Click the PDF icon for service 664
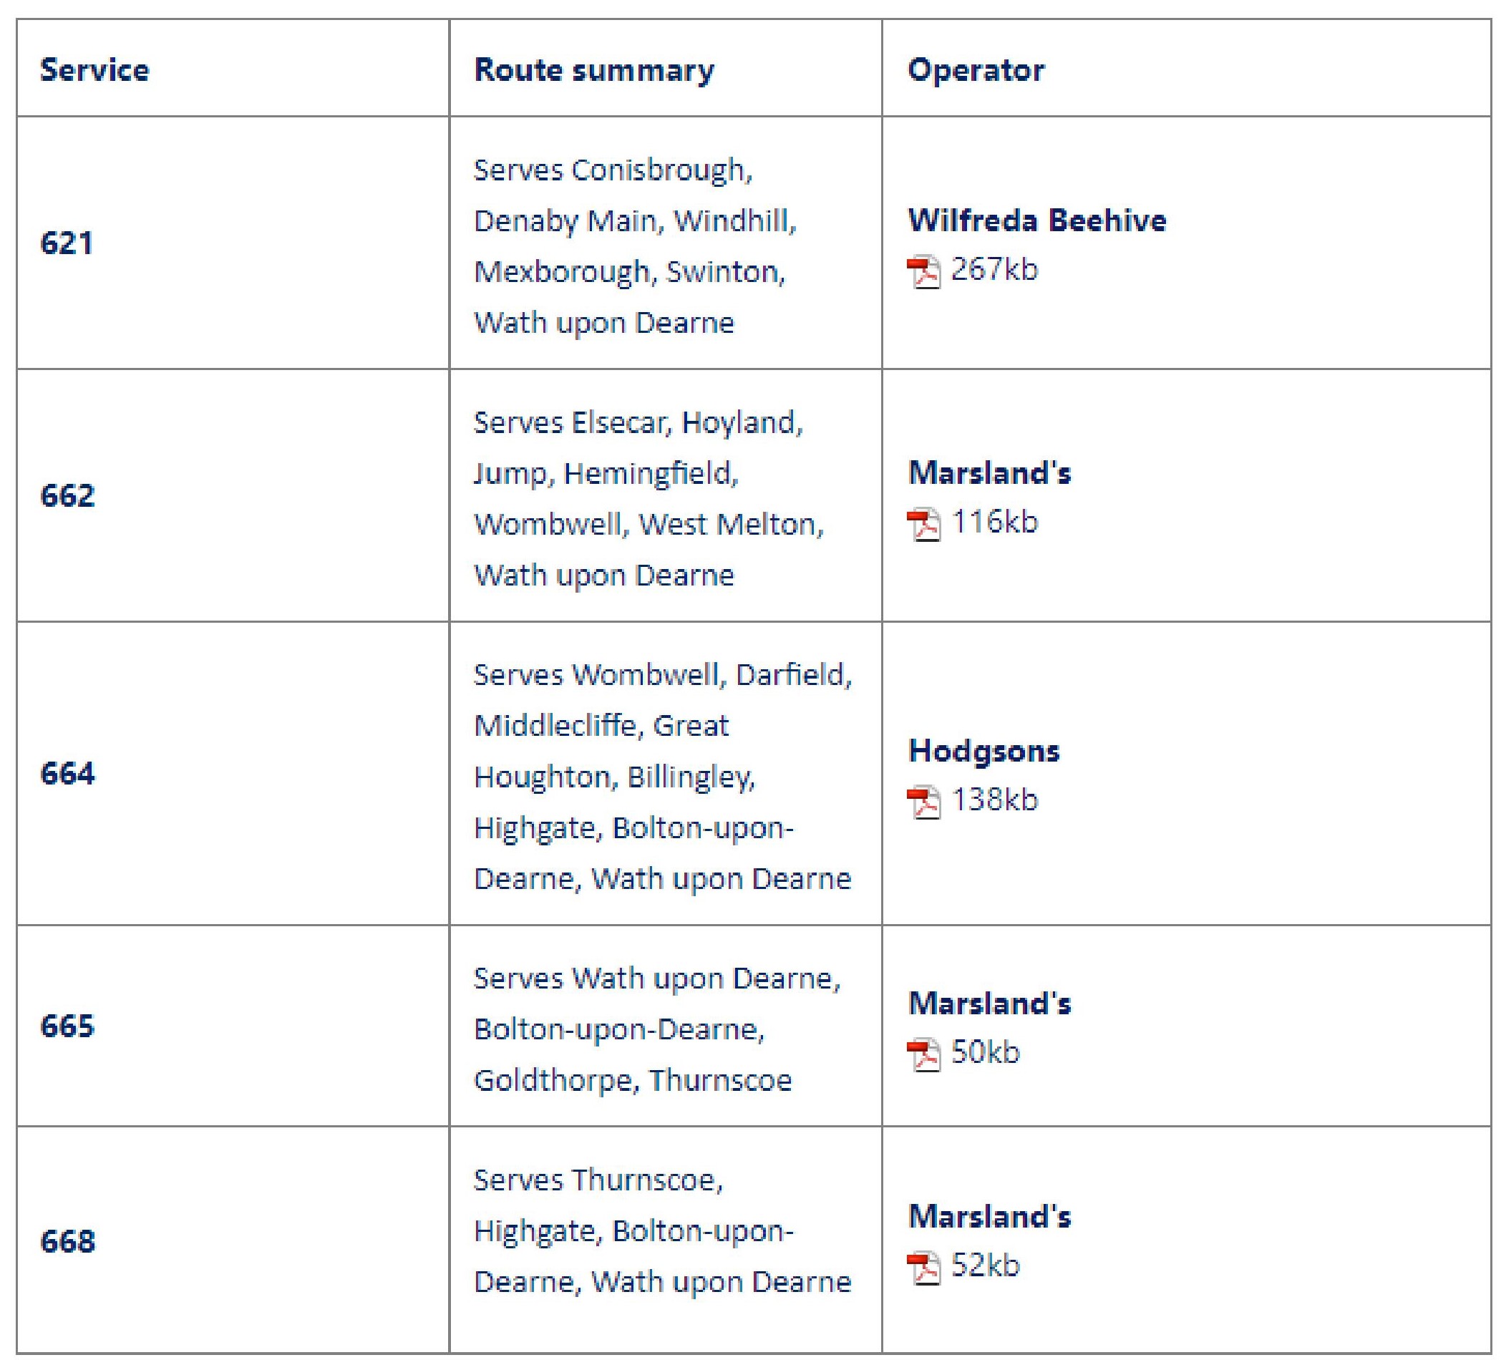Screen dimensions: 1501x1360 click(x=923, y=802)
